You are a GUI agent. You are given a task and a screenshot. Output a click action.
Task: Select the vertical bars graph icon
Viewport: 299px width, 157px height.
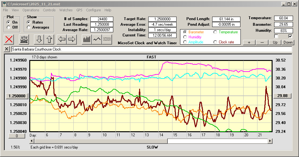87,39
